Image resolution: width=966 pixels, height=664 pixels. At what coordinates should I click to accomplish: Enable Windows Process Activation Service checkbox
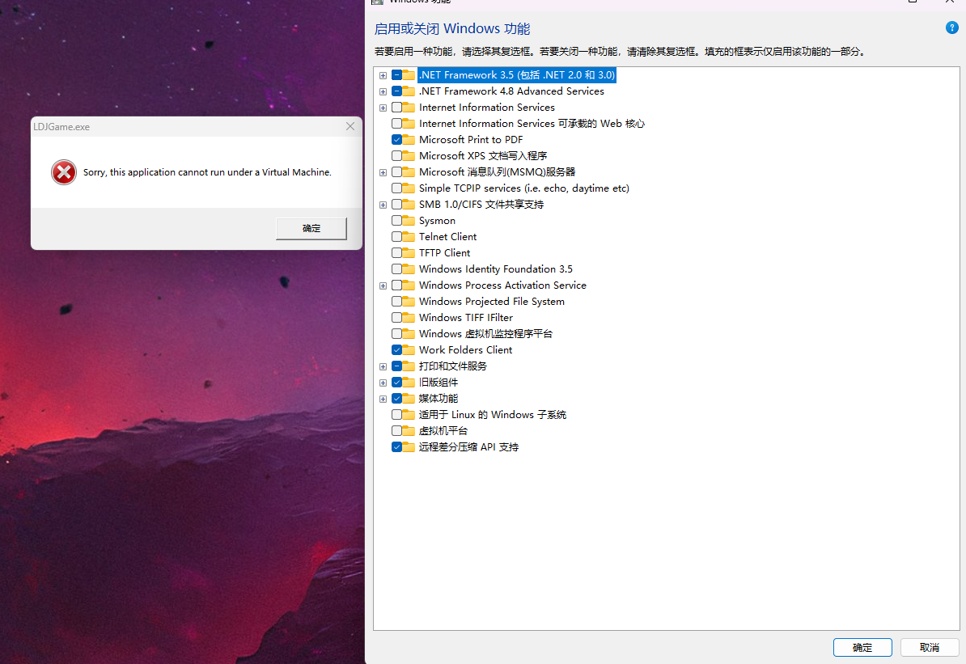[x=396, y=285]
